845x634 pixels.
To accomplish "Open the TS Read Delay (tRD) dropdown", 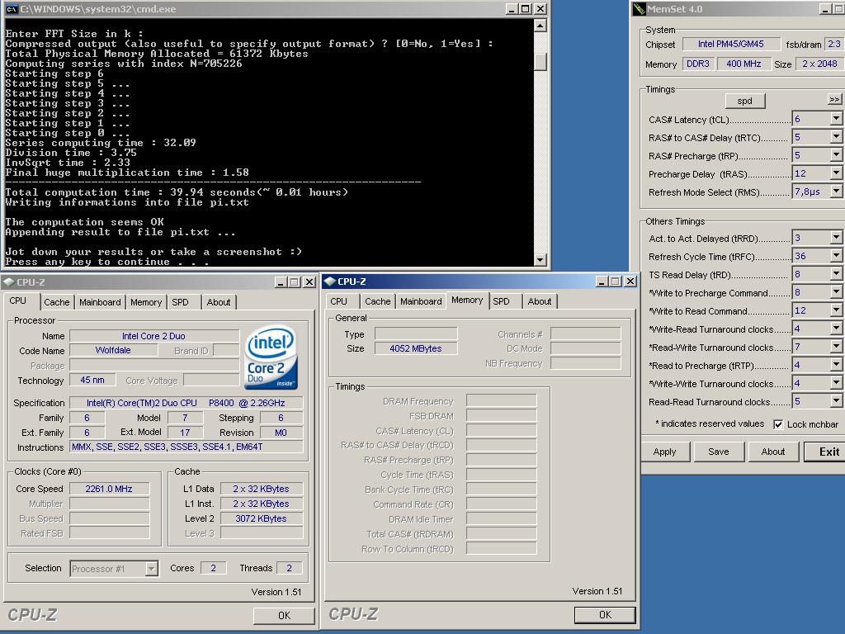I will tap(836, 274).
